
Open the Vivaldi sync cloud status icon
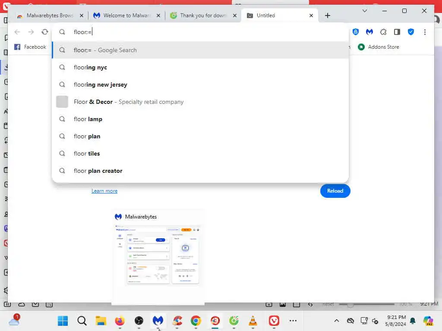point(22,305)
